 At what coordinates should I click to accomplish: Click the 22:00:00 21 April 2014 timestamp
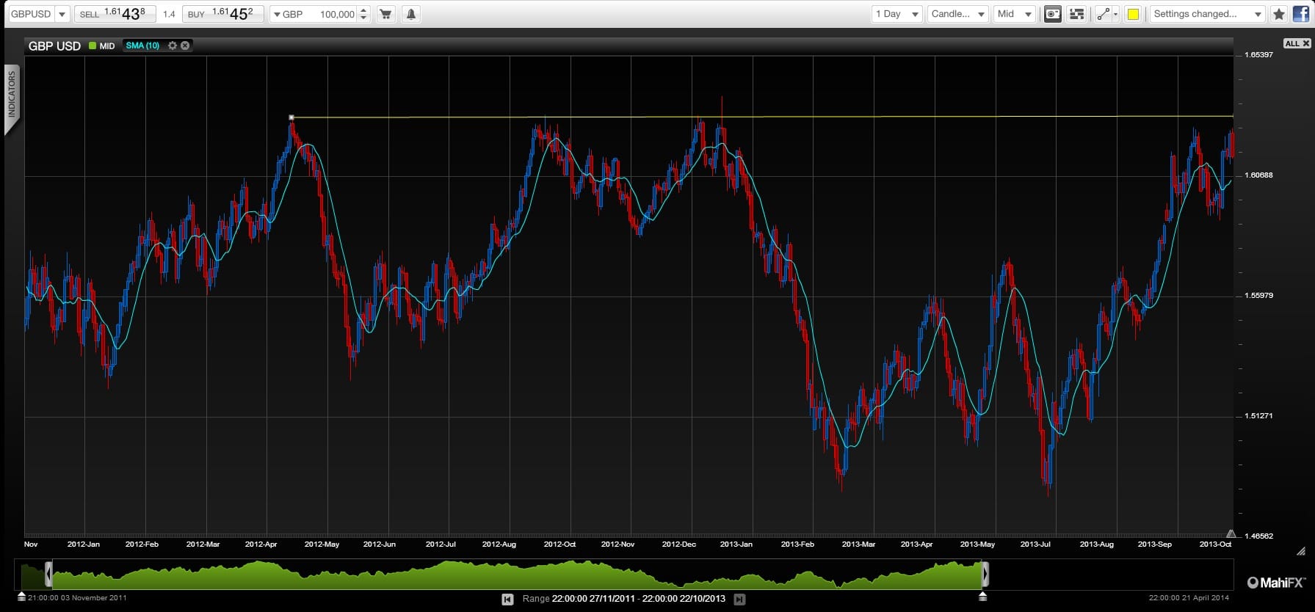[1189, 597]
